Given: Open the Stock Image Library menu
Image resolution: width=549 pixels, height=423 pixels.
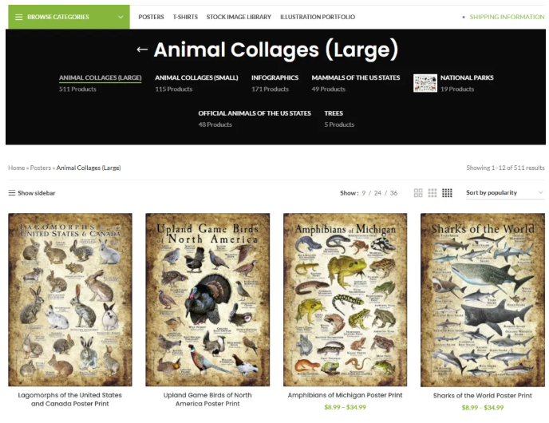Looking at the screenshot, I should (x=239, y=17).
